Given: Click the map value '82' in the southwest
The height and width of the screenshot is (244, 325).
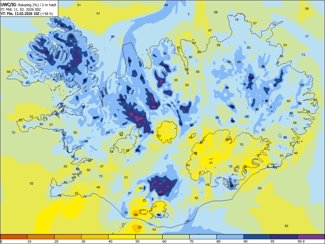Looking at the screenshot, I should coord(66,183).
